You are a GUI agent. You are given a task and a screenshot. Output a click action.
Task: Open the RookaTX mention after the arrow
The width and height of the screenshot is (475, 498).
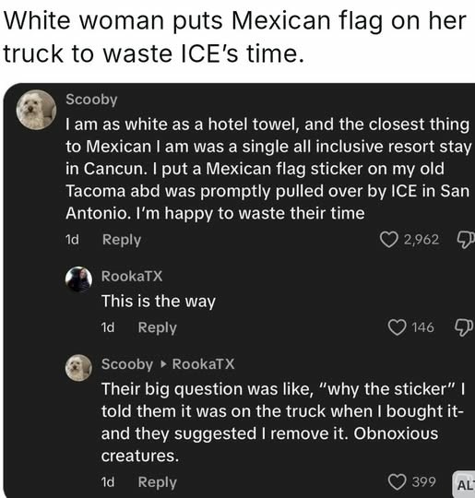click(x=203, y=364)
